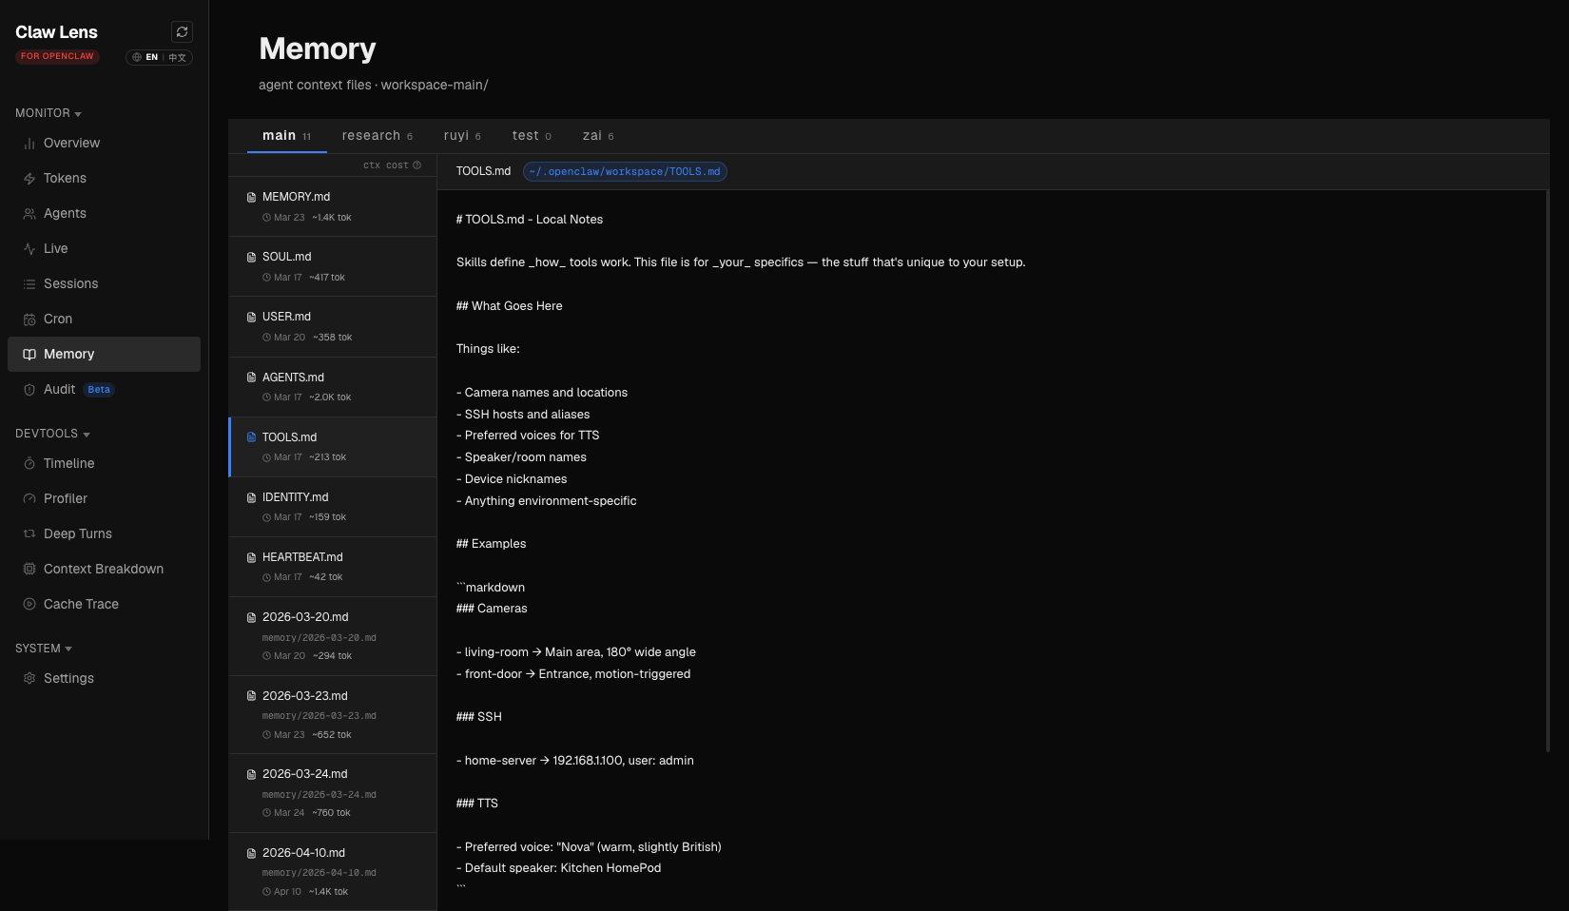Image resolution: width=1569 pixels, height=911 pixels.
Task: Open IDENTITY.md in the file list
Action: [333, 507]
